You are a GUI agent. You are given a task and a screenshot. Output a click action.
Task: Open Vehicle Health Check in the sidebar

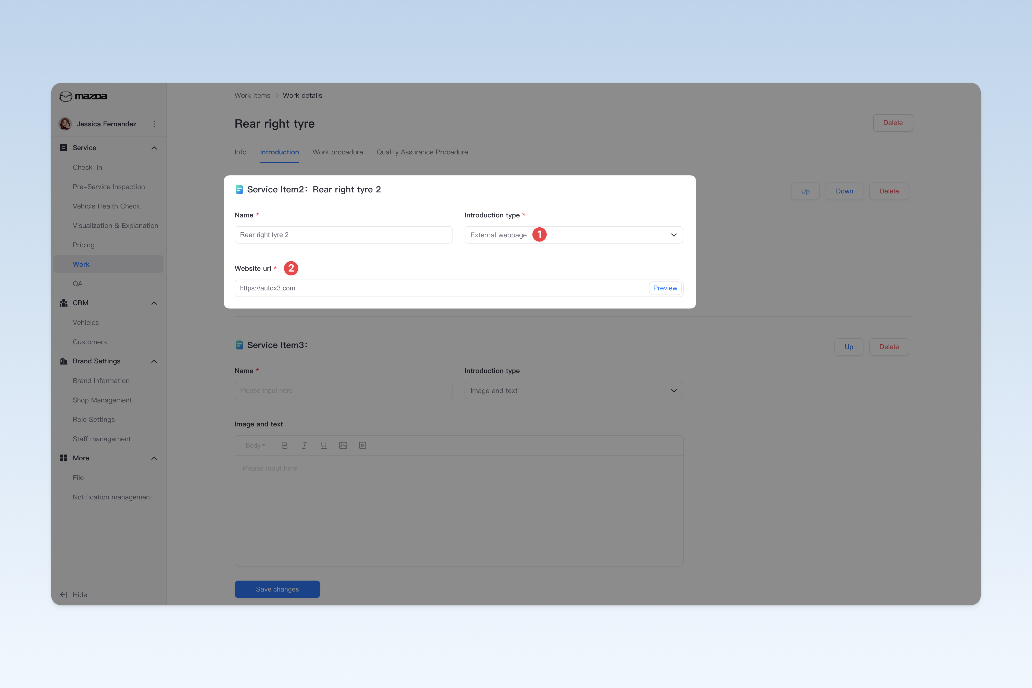pos(106,206)
